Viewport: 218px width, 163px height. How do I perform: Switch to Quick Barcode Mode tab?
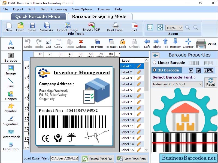click(38, 16)
